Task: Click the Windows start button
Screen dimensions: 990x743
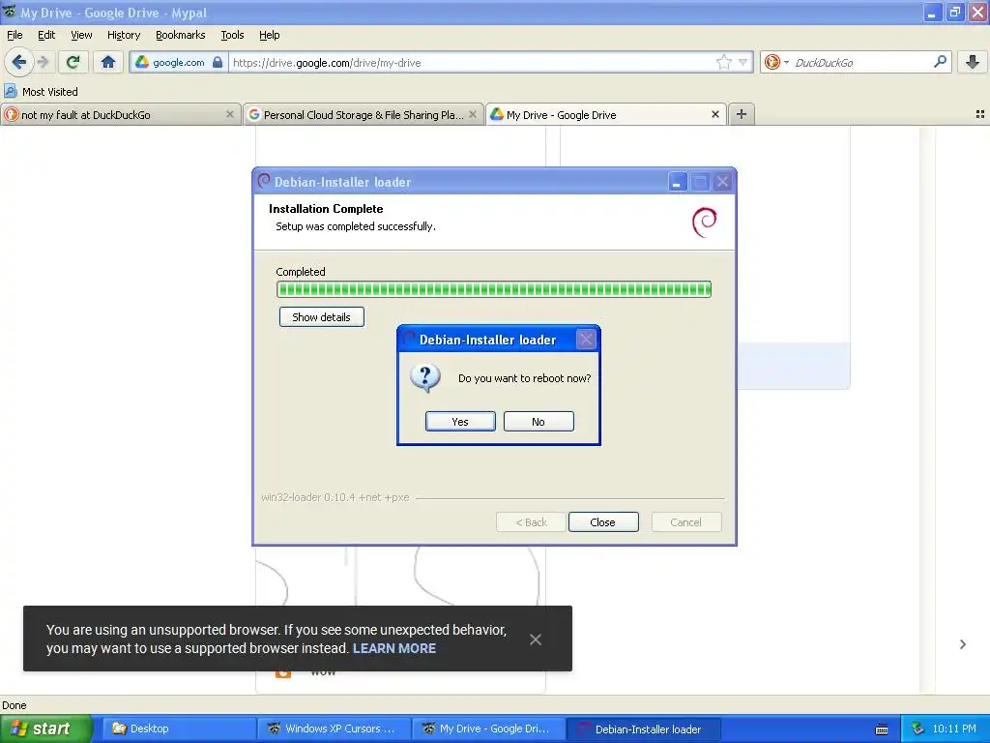Action: 44,728
